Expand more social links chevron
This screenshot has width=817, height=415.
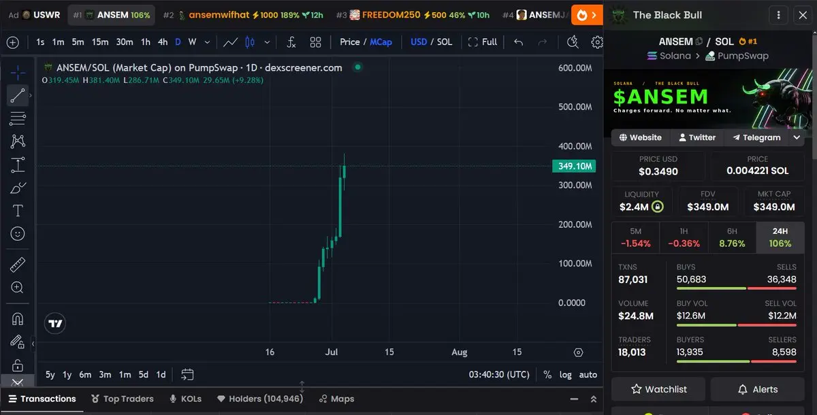coord(797,137)
